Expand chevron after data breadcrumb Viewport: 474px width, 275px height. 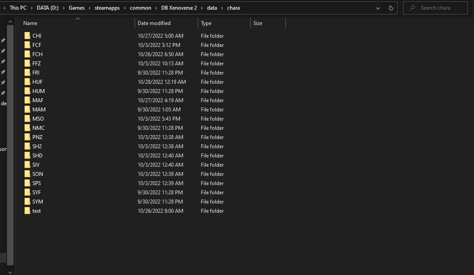click(222, 8)
